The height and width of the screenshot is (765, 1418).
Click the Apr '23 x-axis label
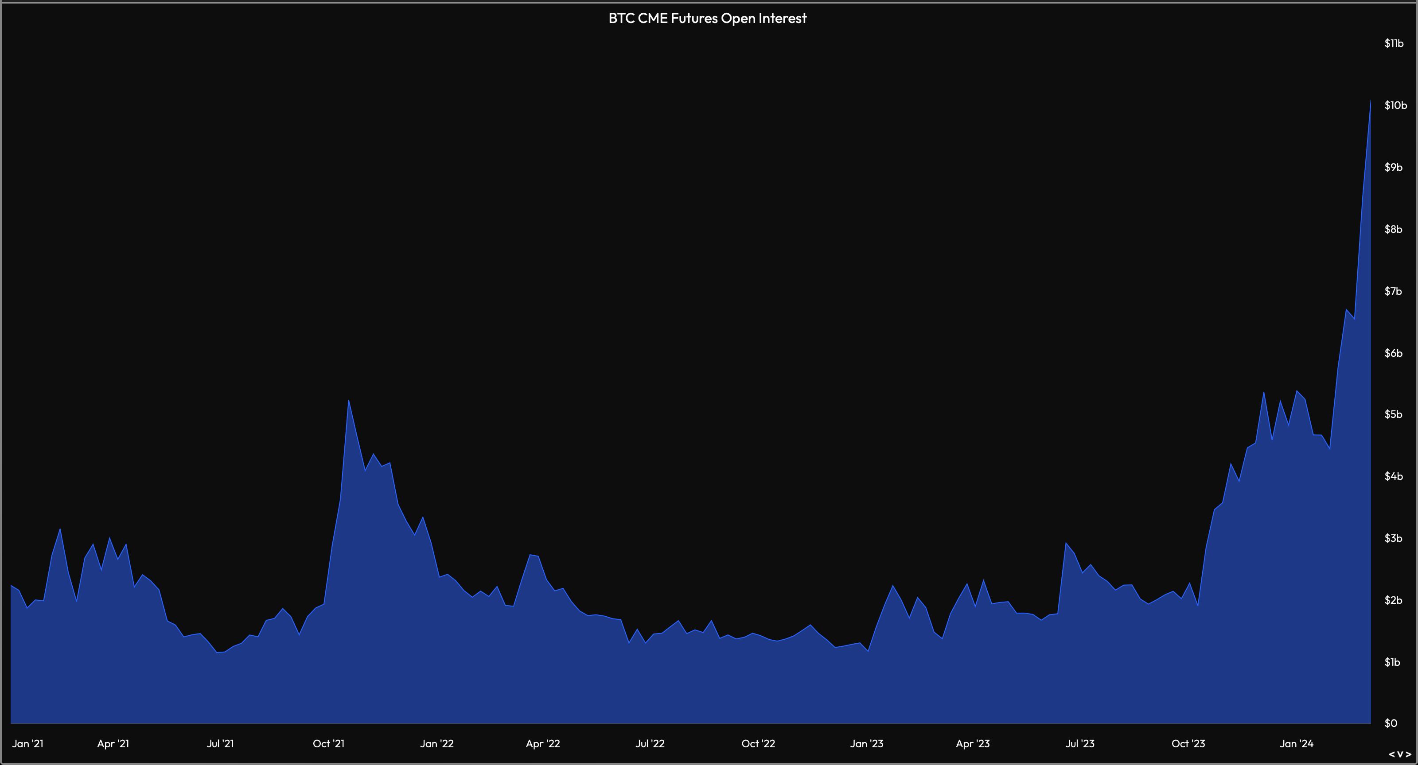click(973, 744)
